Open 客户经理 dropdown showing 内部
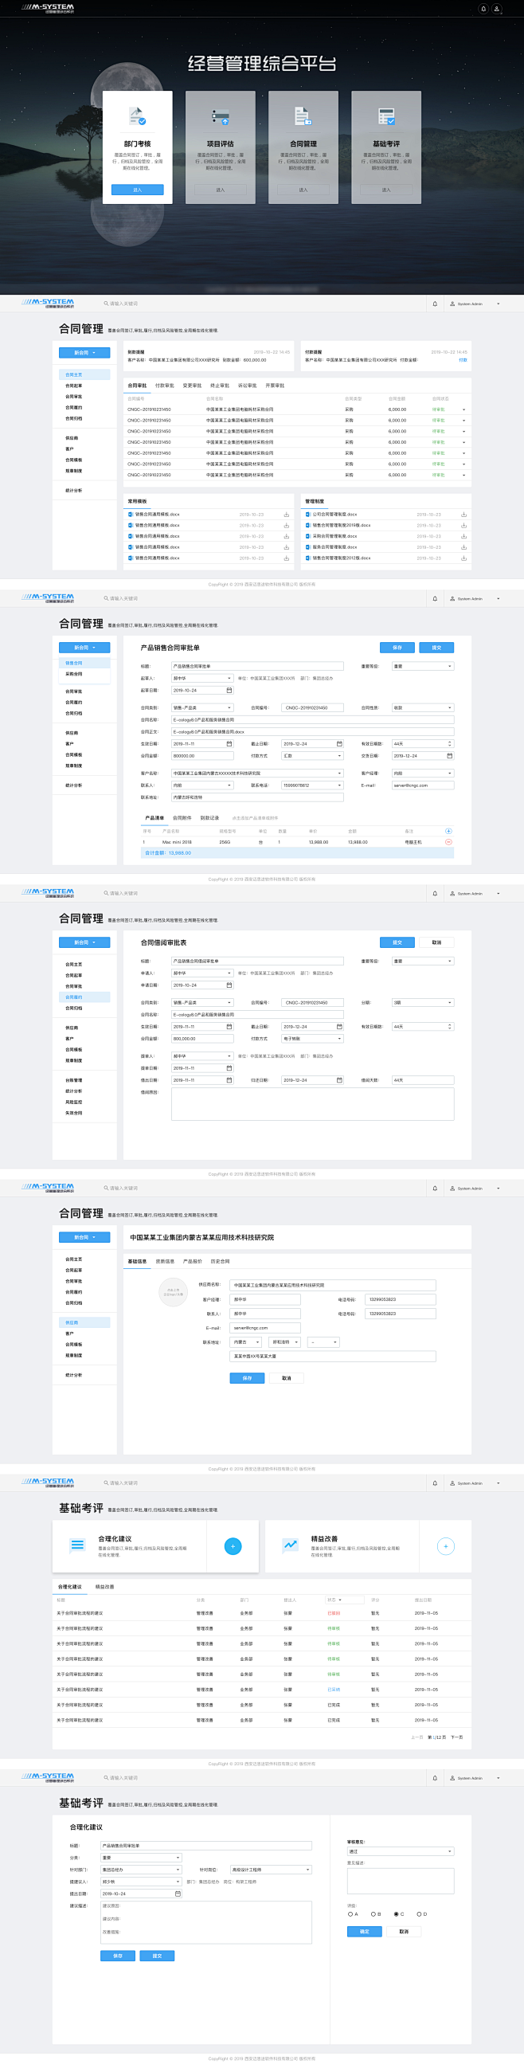 [x=423, y=774]
